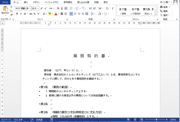
Task: Open the paragraph shading bucket
Action: pos(99,14)
